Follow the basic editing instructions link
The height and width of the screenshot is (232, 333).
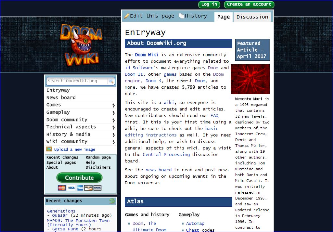172,132
